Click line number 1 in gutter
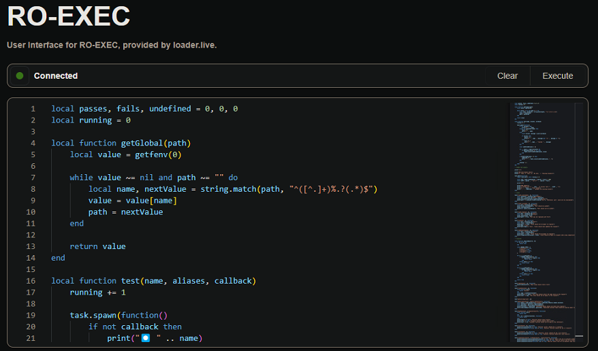Screen dimensions: 598x351 coord(33,109)
